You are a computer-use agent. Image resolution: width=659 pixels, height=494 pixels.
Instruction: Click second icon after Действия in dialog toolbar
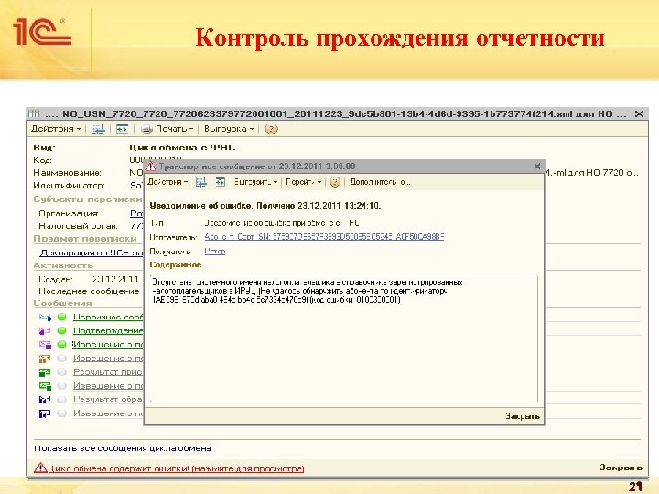[x=221, y=182]
